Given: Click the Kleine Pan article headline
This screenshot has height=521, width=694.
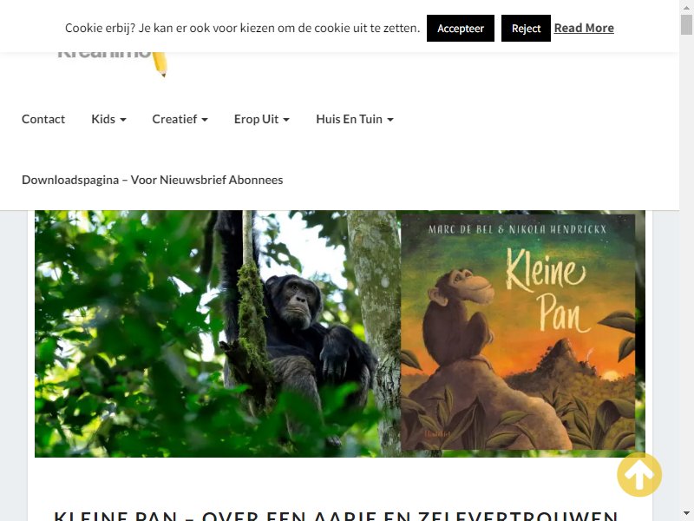Looking at the screenshot, I should 336,516.
